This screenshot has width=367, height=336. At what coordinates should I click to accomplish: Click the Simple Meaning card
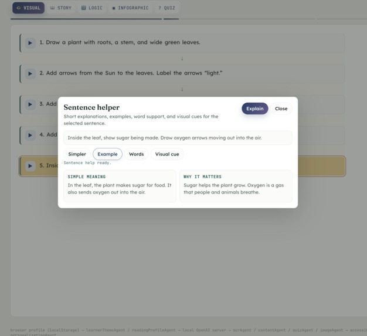(120, 186)
